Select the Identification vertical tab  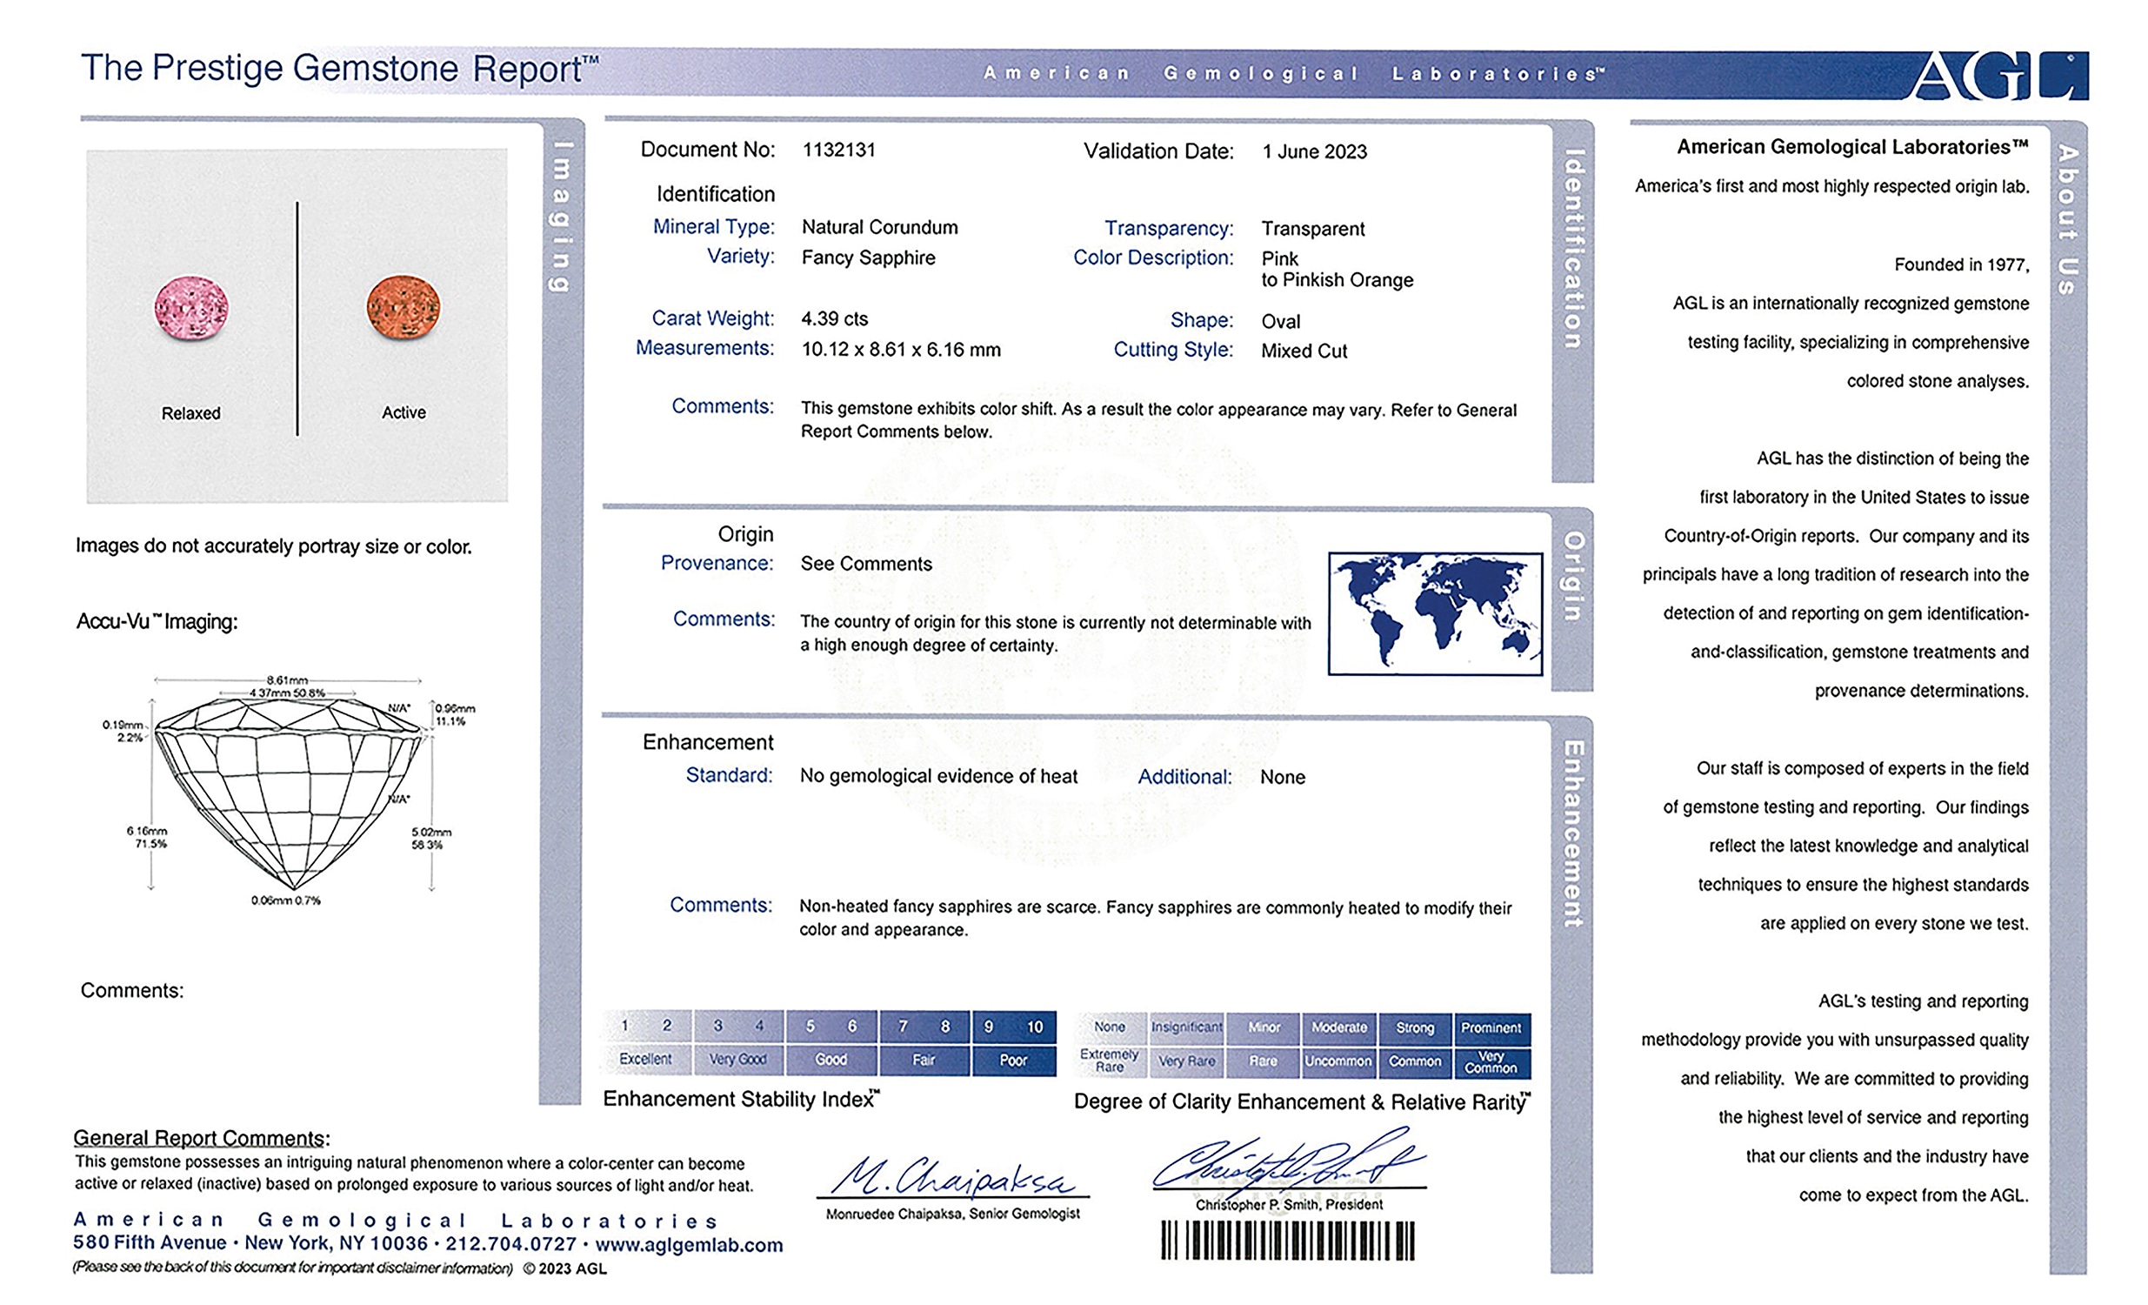point(1572,249)
